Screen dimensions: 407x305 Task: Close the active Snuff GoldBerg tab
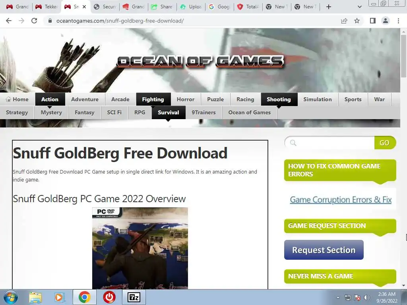coord(84,7)
